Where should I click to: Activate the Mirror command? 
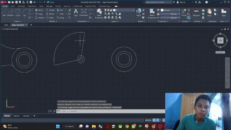tap(50, 14)
